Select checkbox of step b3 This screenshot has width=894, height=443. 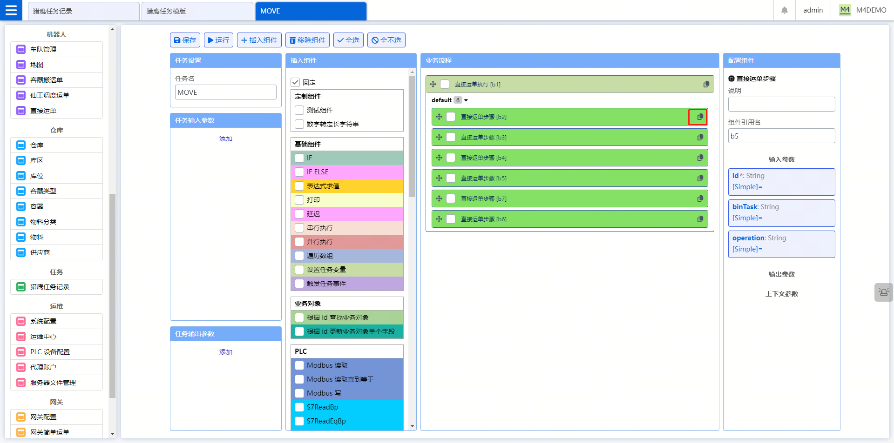(x=451, y=137)
